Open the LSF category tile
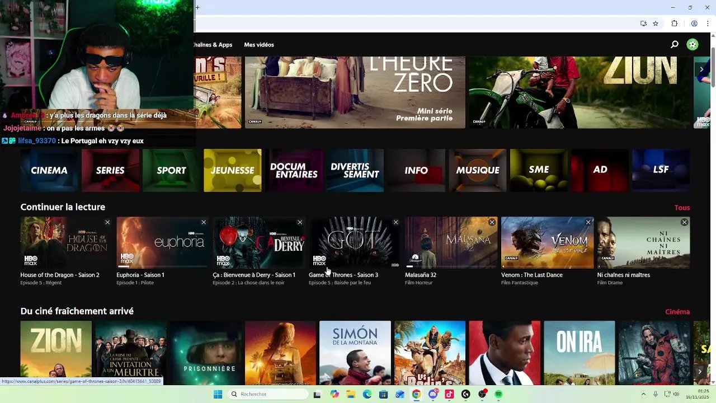 click(x=661, y=170)
